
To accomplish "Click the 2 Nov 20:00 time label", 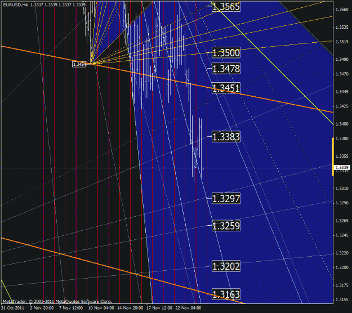I will pos(42,308).
